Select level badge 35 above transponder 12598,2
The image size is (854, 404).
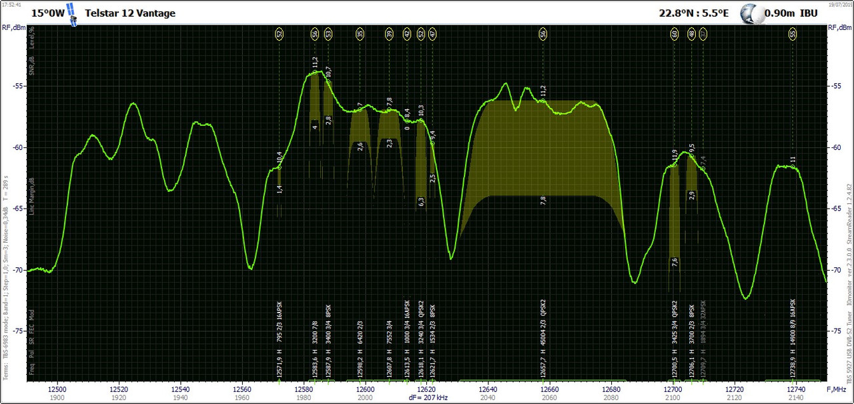pos(360,33)
